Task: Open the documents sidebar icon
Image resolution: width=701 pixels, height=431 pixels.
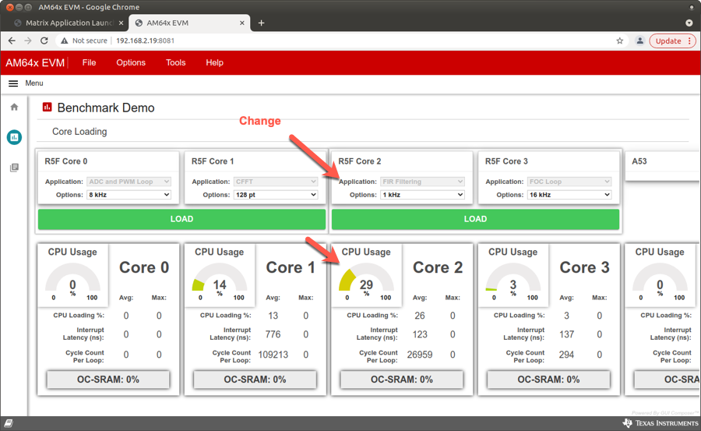Action: 14,168
